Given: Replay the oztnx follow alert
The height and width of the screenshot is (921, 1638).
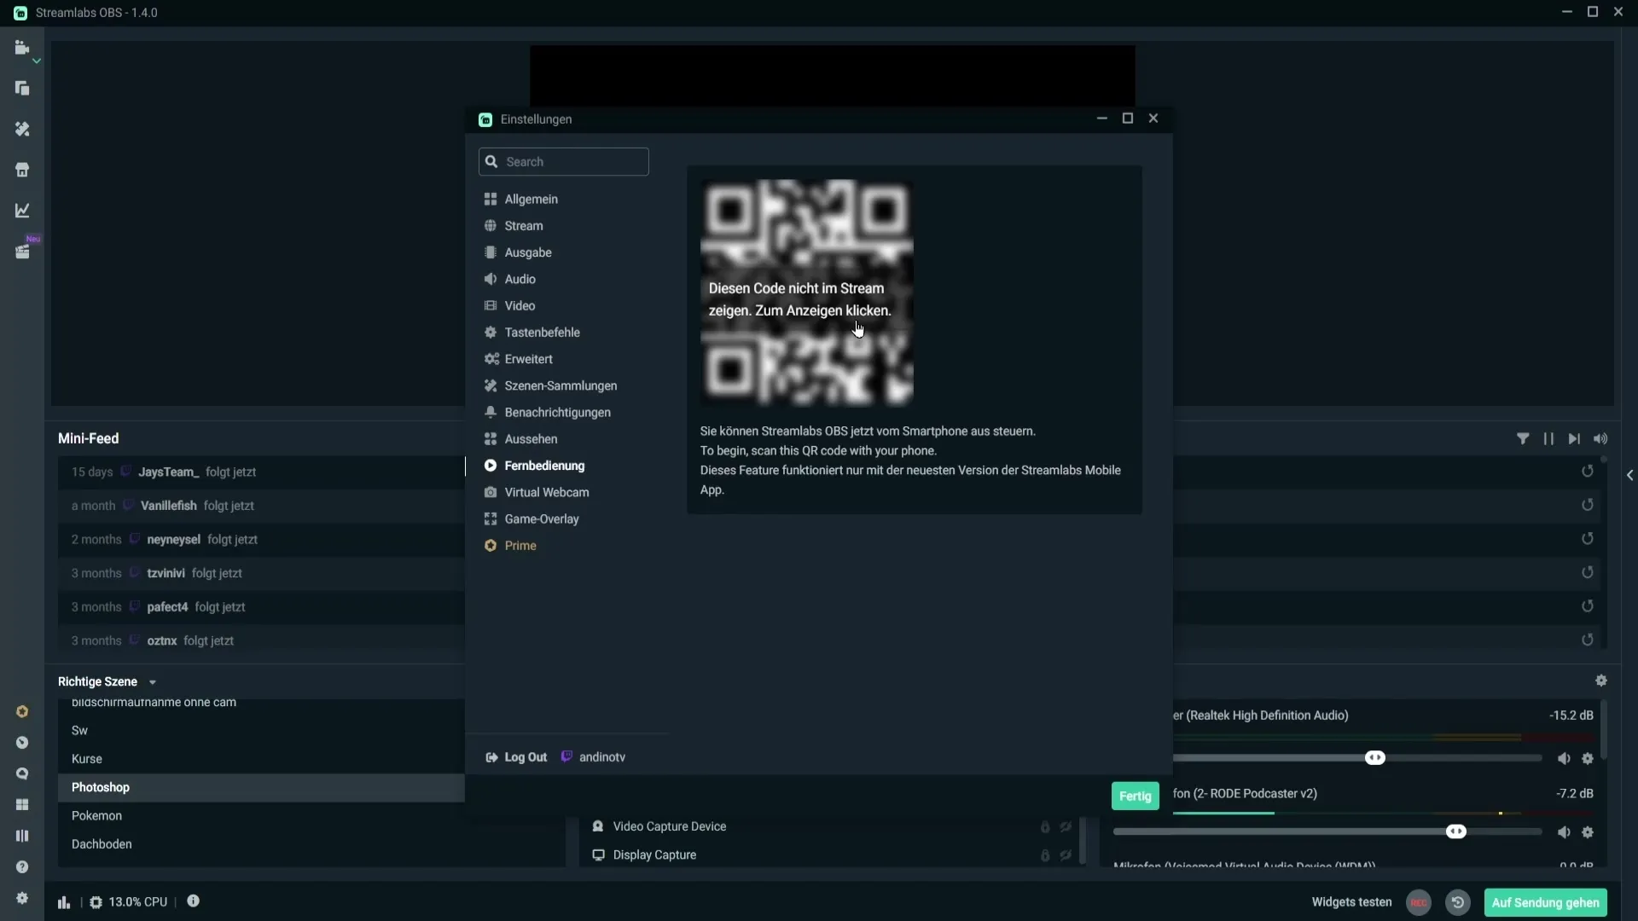Looking at the screenshot, I should 1588,640.
